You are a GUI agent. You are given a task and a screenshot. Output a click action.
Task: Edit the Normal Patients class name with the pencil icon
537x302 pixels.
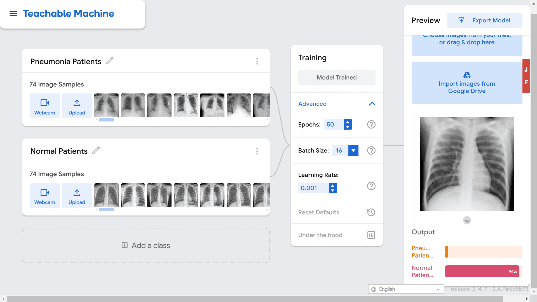96,150
